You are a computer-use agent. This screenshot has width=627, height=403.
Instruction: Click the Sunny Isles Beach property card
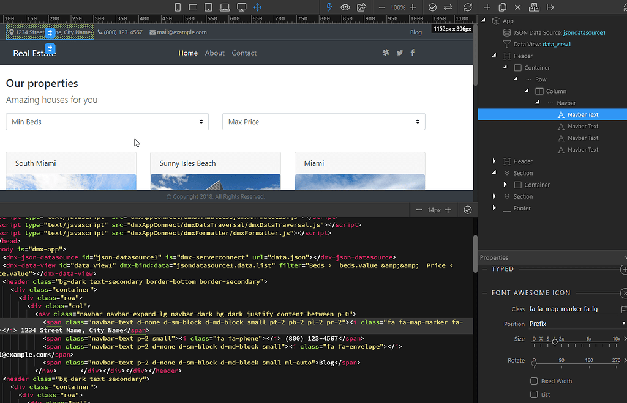[216, 171]
